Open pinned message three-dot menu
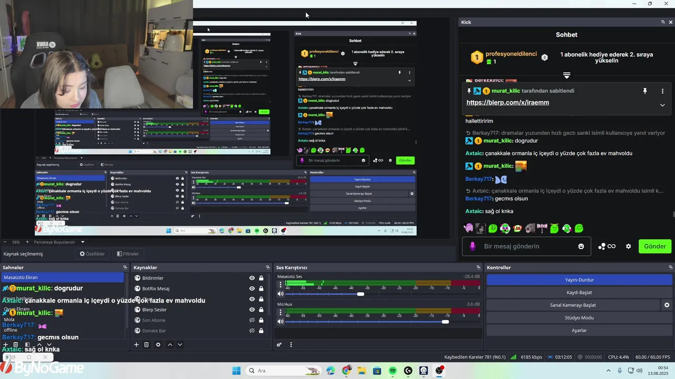 pos(662,91)
